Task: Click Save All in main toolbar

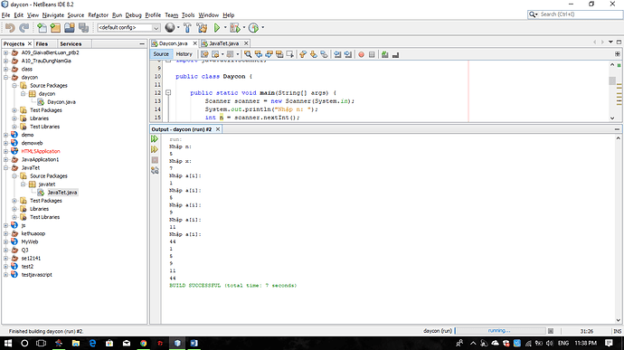Action: (83, 27)
